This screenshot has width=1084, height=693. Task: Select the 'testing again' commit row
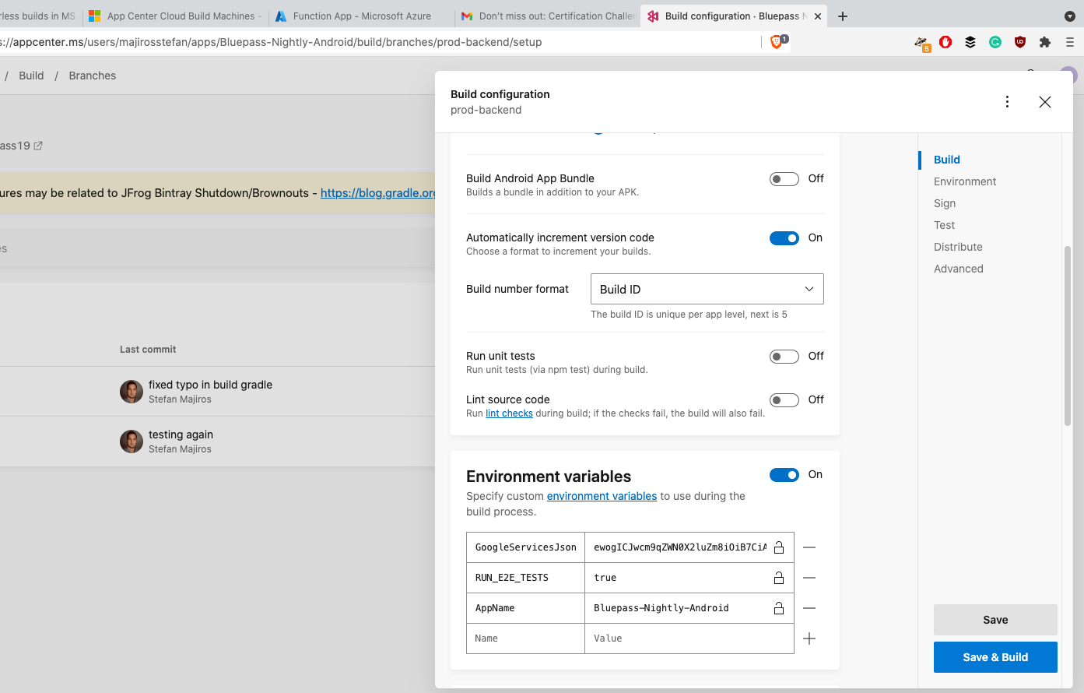click(217, 441)
